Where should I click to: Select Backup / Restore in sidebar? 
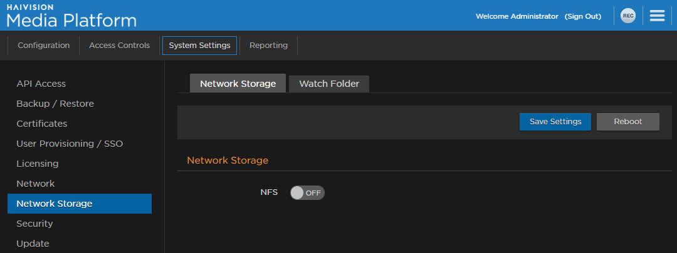(55, 104)
